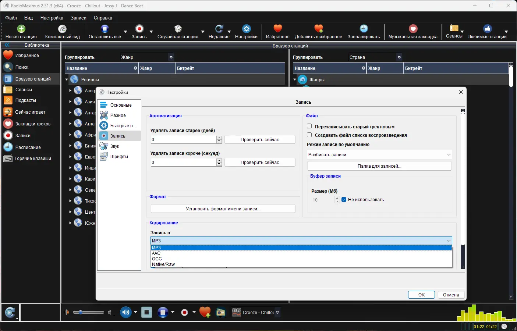517x331 pixels.
Task: Click Stop All (Остановить все) toolbar icon
Action: pos(105,29)
